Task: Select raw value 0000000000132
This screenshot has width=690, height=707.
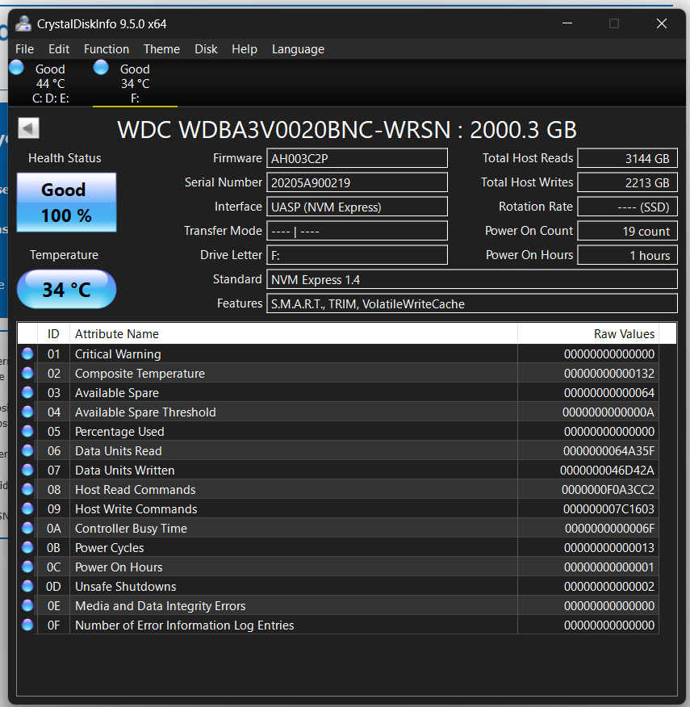Action: [608, 374]
